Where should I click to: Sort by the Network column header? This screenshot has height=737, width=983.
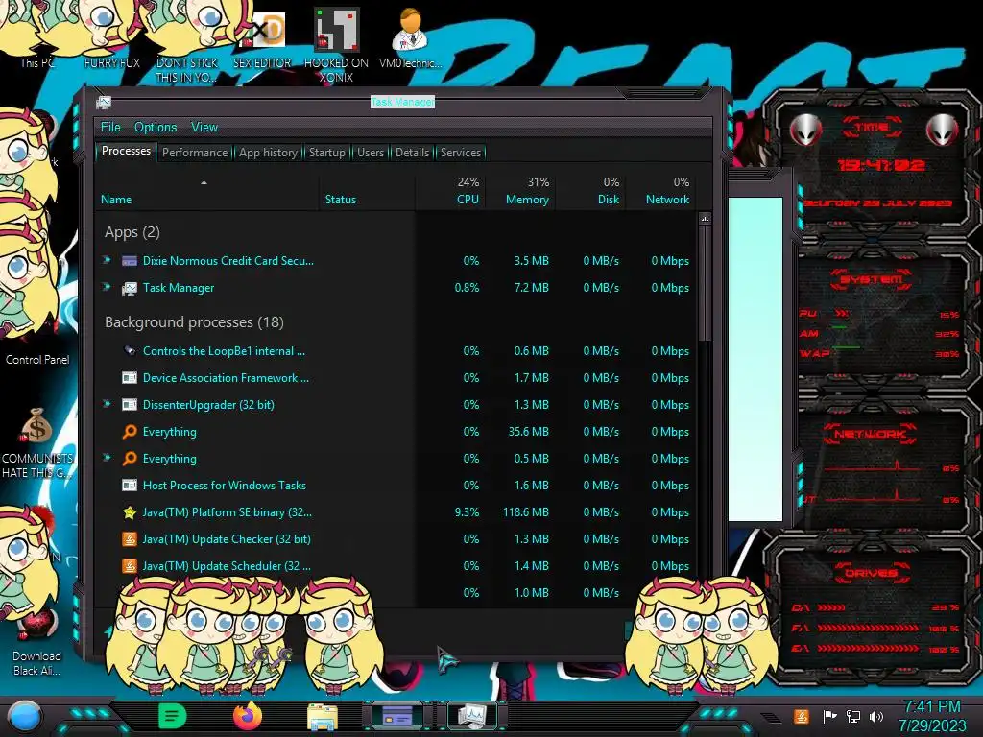[660, 191]
